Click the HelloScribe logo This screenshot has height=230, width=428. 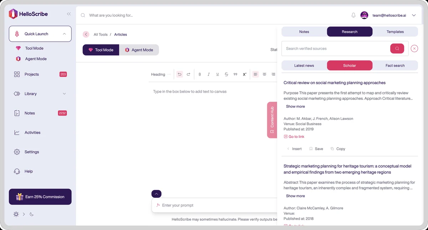(x=28, y=14)
